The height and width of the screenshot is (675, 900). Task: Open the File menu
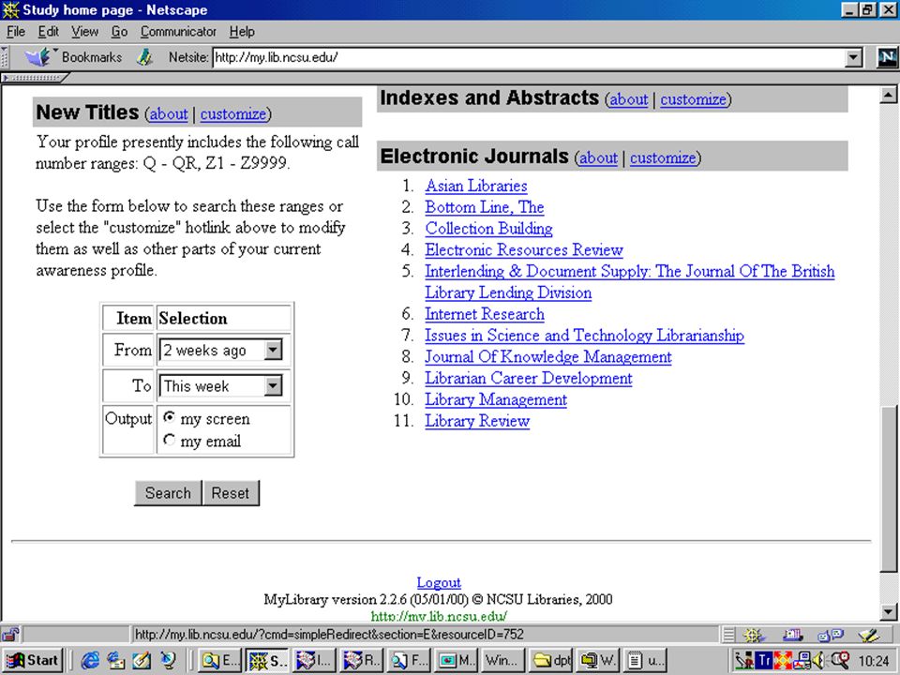pos(16,32)
